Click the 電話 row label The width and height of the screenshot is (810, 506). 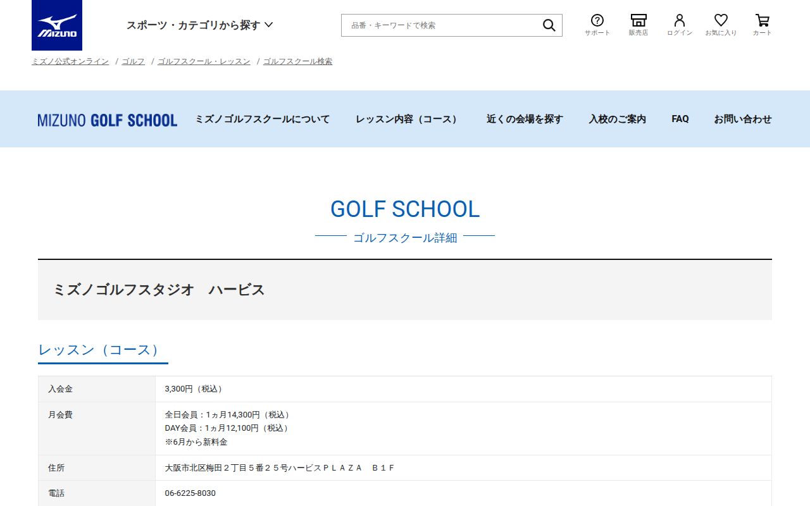coord(56,493)
